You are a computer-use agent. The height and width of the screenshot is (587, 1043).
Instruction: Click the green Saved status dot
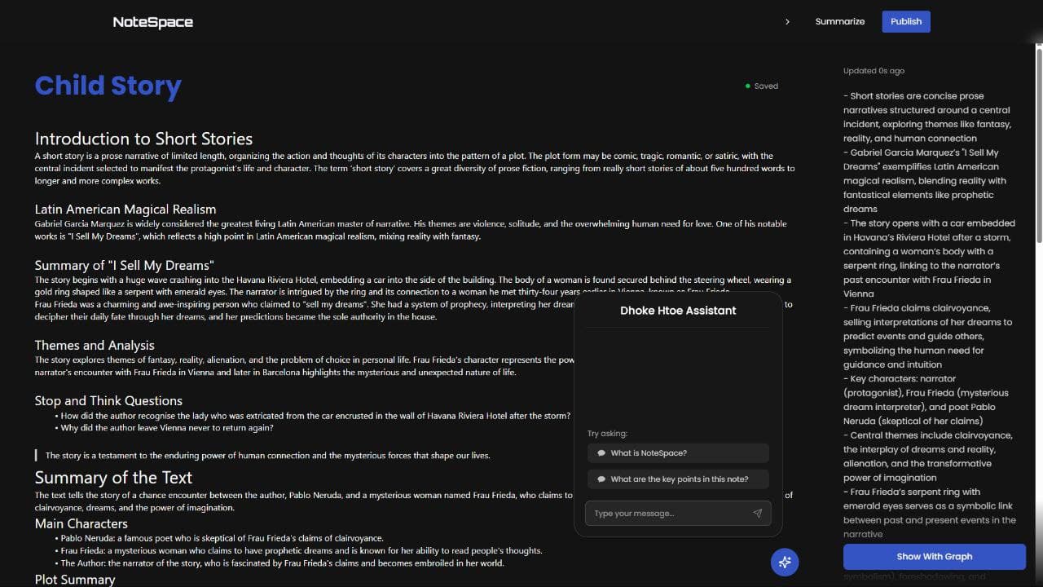click(749, 85)
